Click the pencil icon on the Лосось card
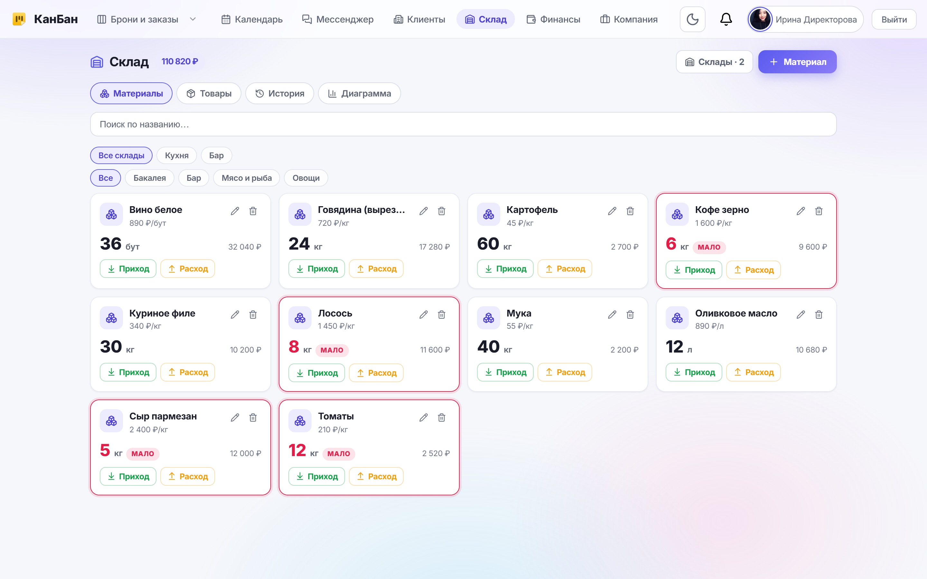 [x=423, y=314]
